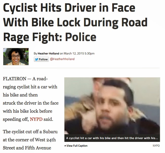The width and height of the screenshot is (165, 153).
Task: Click the author profile photo
Action: pos(16,57)
